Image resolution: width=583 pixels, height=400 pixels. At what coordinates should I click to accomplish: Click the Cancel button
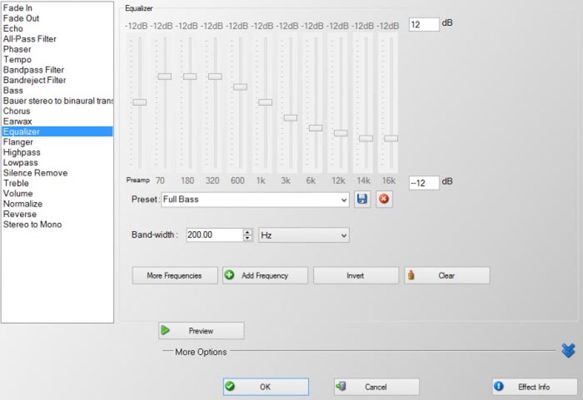(377, 387)
